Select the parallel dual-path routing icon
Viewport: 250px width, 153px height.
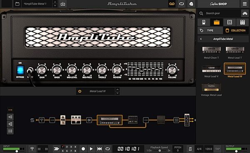pos(10,131)
